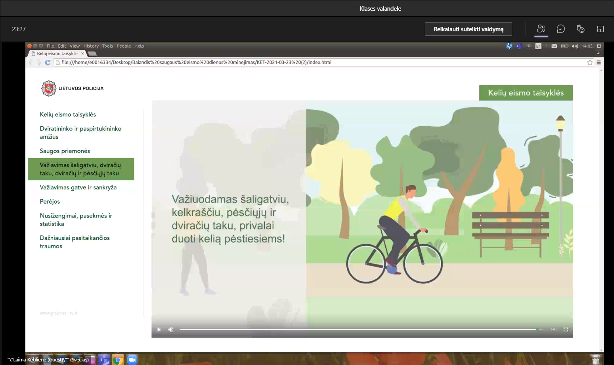
Task: Open the reactions icon in Teams
Action: click(x=580, y=29)
